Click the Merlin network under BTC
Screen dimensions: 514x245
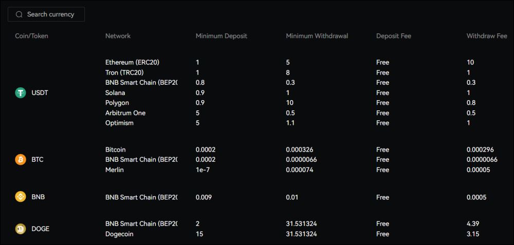[115, 170]
